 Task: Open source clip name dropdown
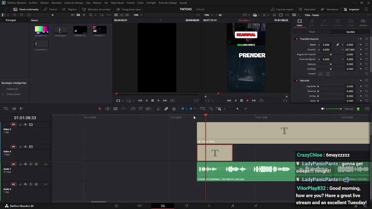160,20
